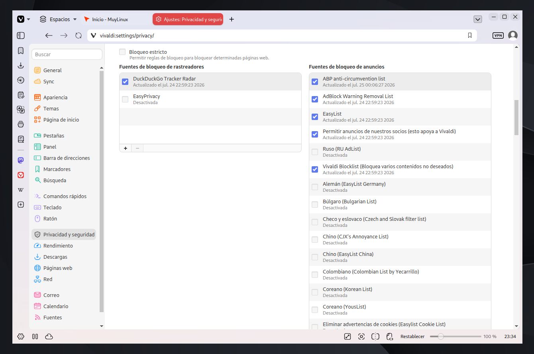Viewport: 534px width, 354px height.
Task: Go back using the left arrow
Action: (49, 35)
